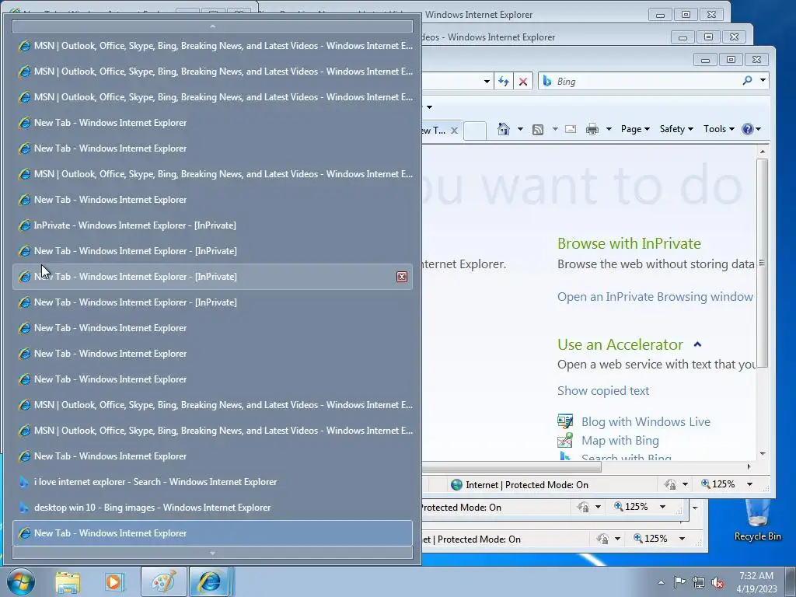The height and width of the screenshot is (597, 796).
Task: Click Browse with InPrivate heading
Action: pyautogui.click(x=629, y=243)
